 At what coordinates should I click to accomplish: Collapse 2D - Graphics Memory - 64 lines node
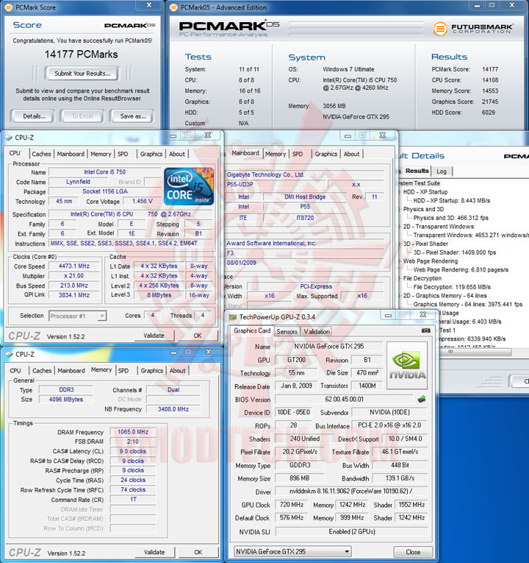point(400,296)
